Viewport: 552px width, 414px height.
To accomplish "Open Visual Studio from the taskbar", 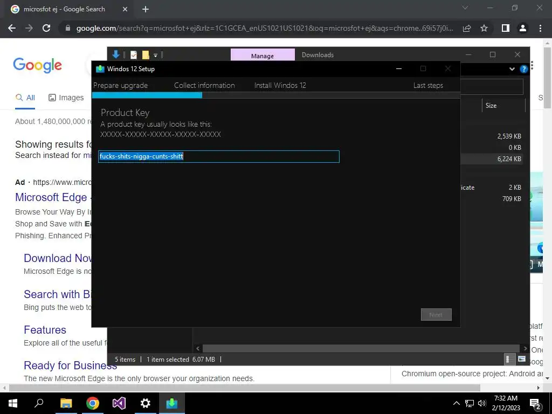I will pyautogui.click(x=119, y=403).
